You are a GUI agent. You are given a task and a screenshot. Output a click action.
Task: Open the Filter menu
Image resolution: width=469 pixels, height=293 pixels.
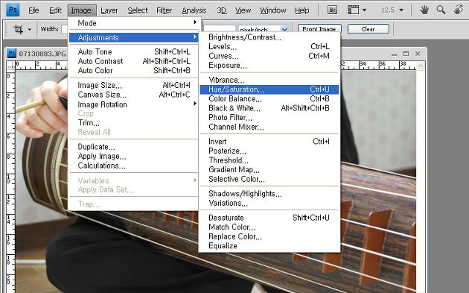coord(164,10)
